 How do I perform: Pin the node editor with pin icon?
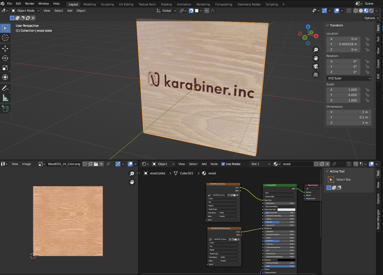click(334, 164)
